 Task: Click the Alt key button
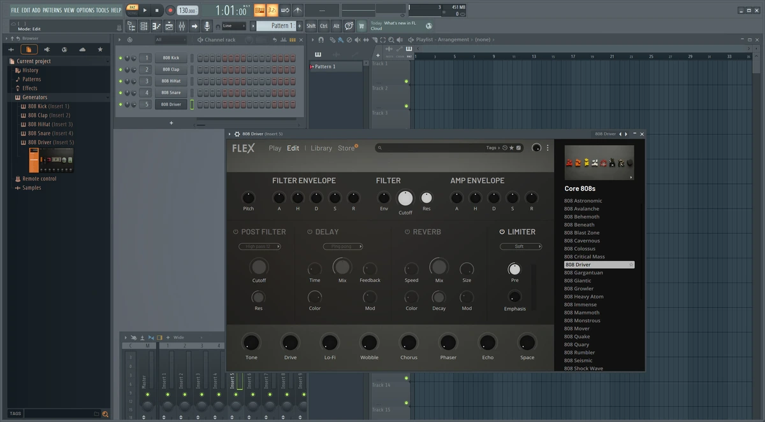tap(337, 26)
